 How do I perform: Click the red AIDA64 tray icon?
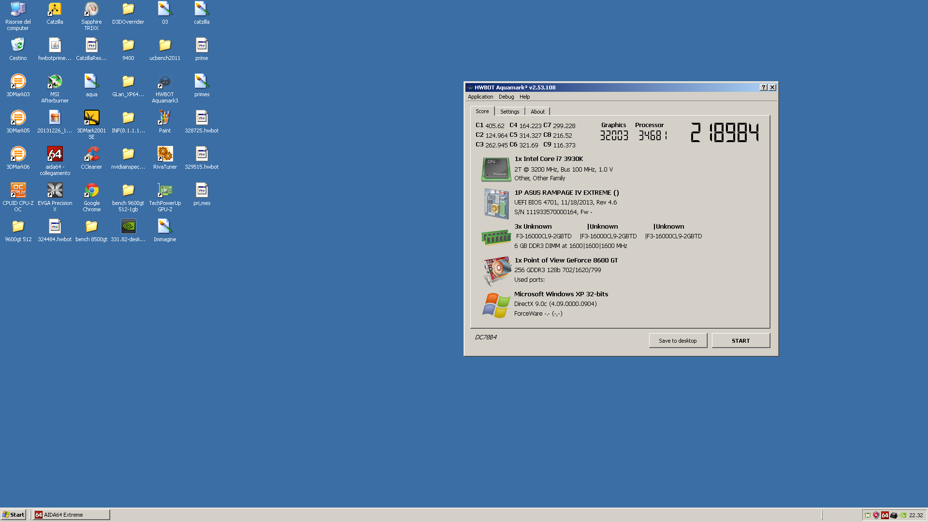tap(884, 515)
